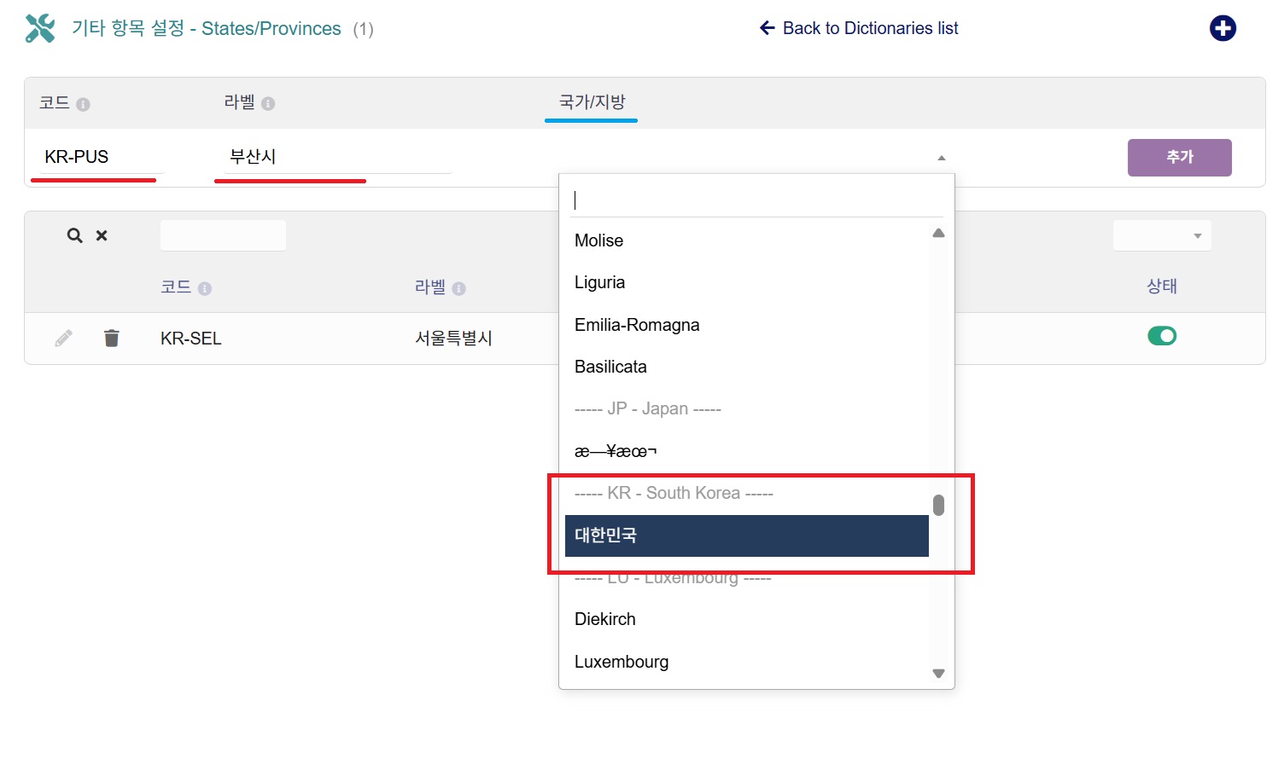Select 대한민국 from the dropdown list

pyautogui.click(x=746, y=536)
